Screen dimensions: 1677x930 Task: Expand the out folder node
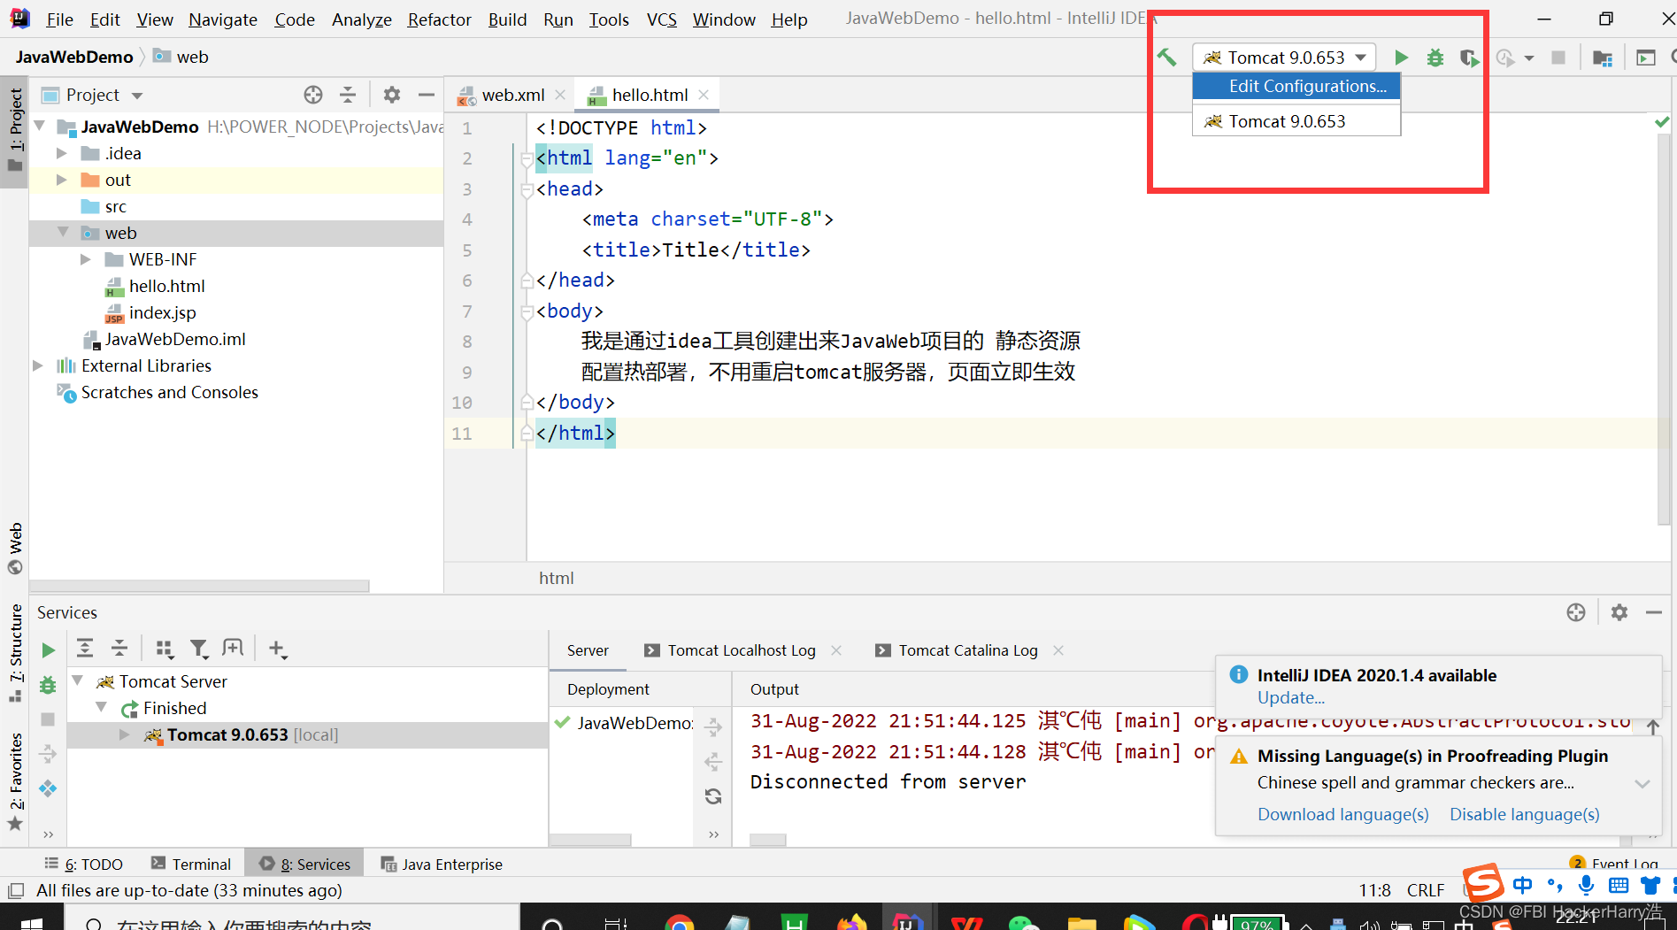(62, 180)
